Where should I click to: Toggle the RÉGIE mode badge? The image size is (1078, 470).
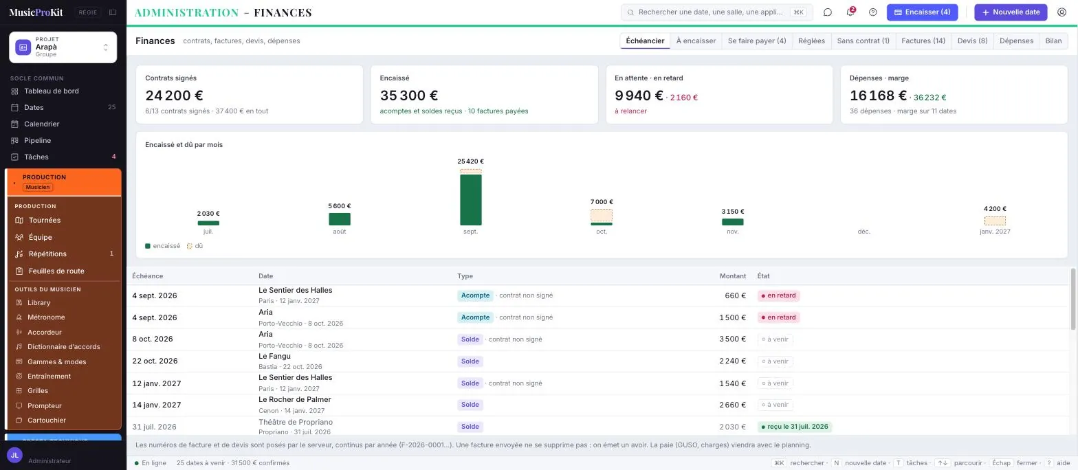88,12
